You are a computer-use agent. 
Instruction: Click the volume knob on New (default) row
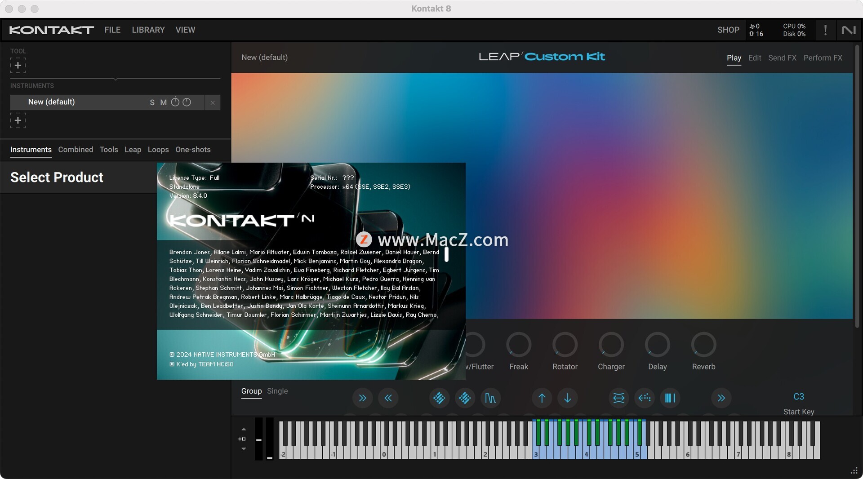click(187, 102)
